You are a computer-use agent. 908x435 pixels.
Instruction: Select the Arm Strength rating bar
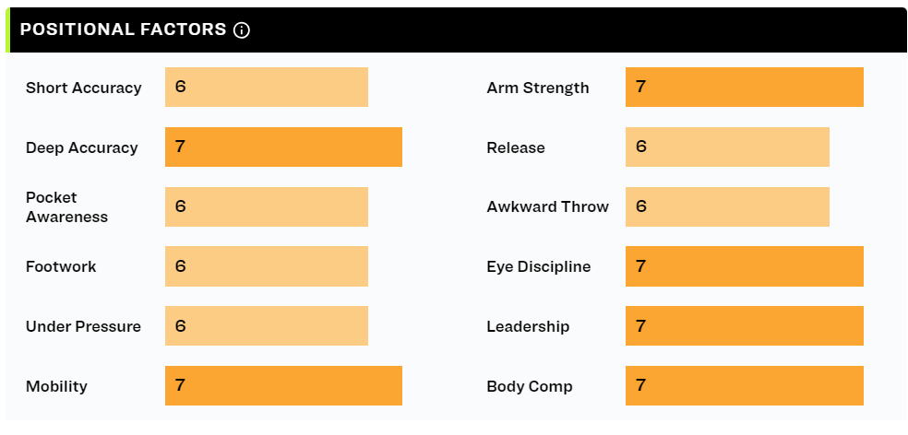(x=745, y=88)
